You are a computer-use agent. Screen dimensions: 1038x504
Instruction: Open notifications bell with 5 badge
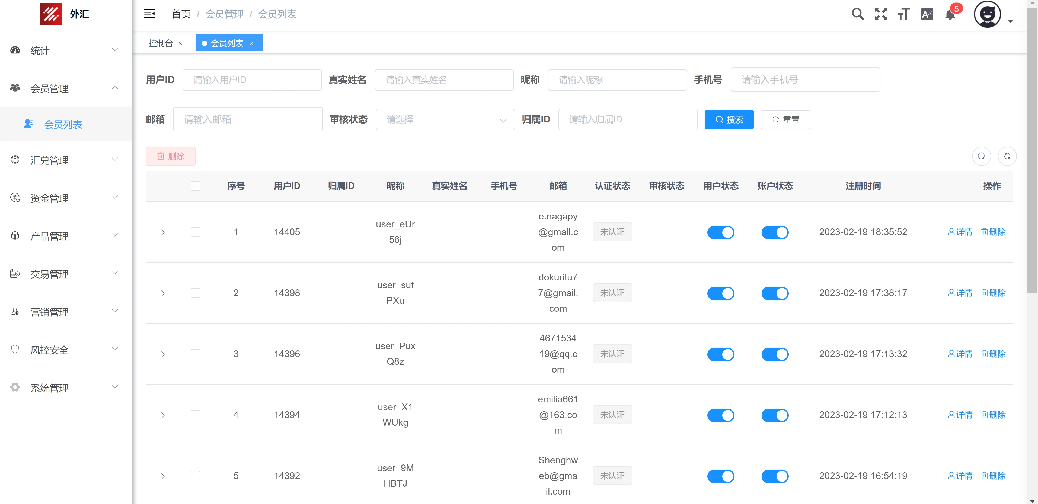pos(950,15)
